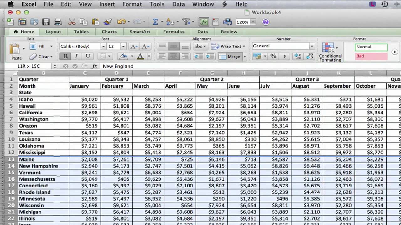The width and height of the screenshot is (401, 225).
Task: Align cell text left
Action: point(162,56)
